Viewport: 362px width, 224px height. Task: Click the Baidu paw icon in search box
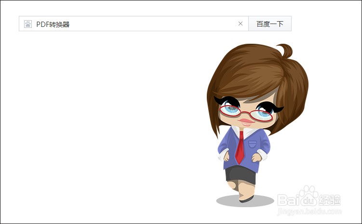pyautogui.click(x=28, y=24)
